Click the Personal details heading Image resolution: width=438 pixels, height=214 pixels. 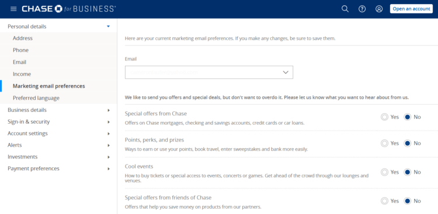coord(27,26)
